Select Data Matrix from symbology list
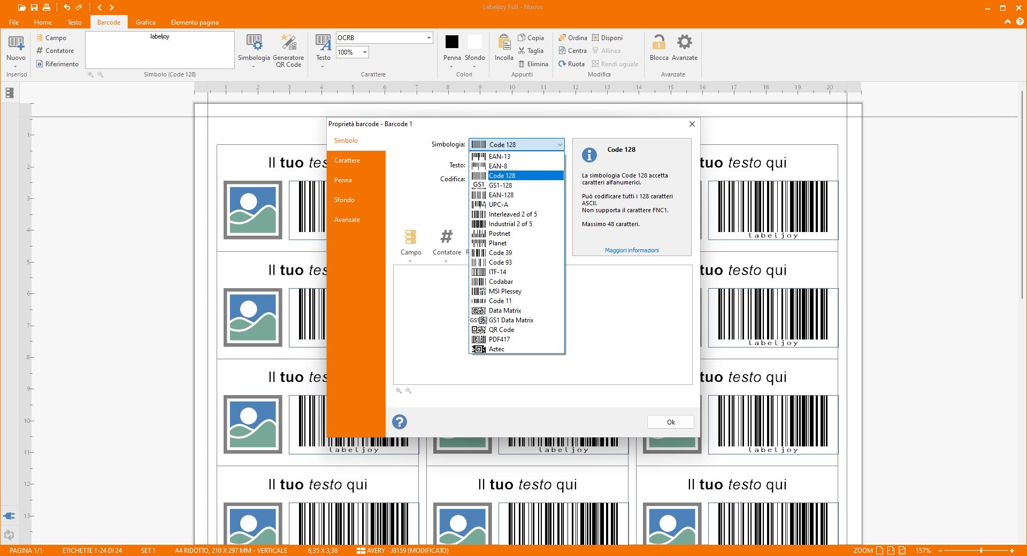Screen dimensions: 1027x556 517,311
